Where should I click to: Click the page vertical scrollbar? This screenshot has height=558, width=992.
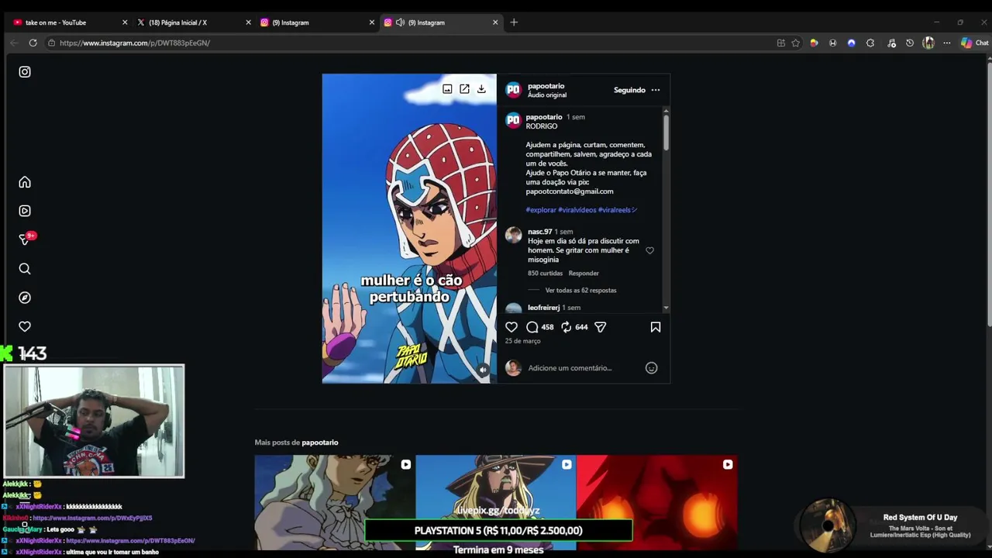(988, 194)
